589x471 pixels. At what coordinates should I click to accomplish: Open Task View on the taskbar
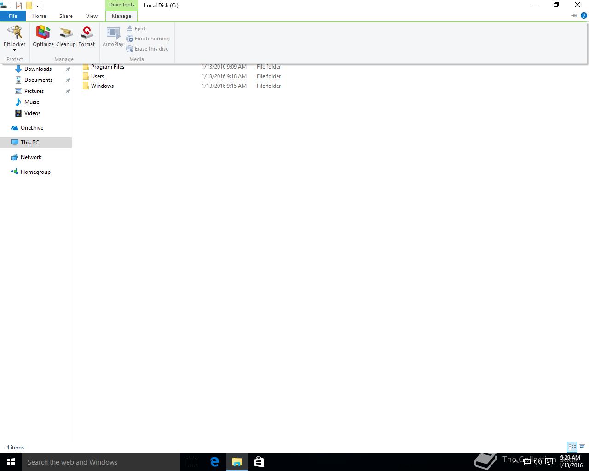pos(191,462)
